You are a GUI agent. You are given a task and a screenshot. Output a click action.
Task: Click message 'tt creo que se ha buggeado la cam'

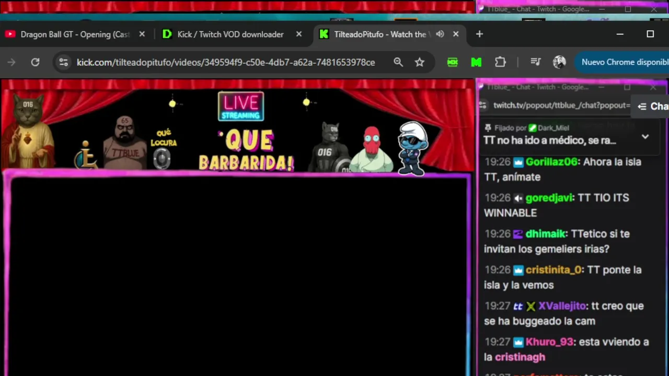coord(563,313)
